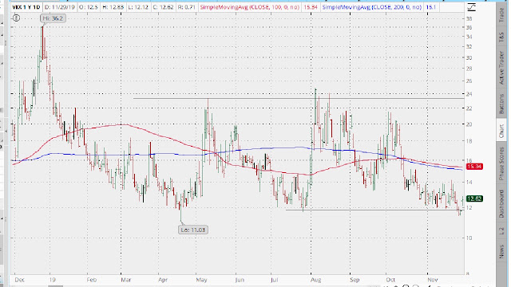Image resolution: width=511 pixels, height=287 pixels.
Task: Click the Lo: 11.03 price bubble
Action: 193,230
